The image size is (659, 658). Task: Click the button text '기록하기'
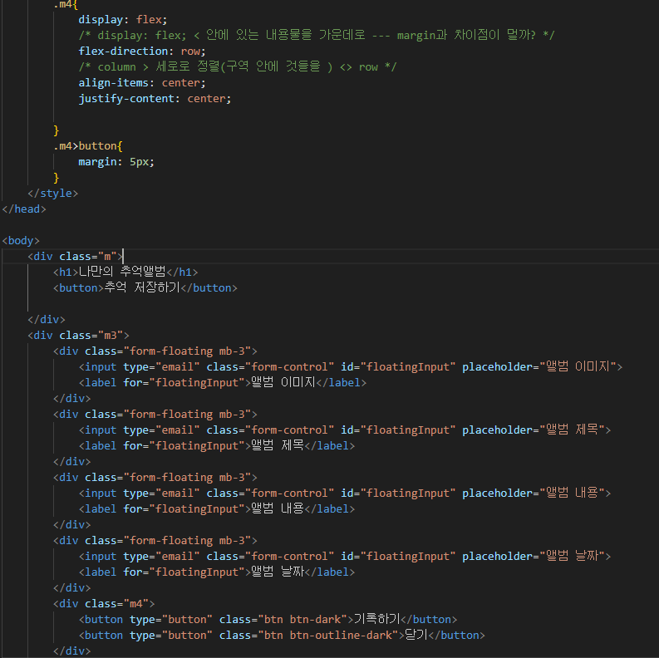377,619
